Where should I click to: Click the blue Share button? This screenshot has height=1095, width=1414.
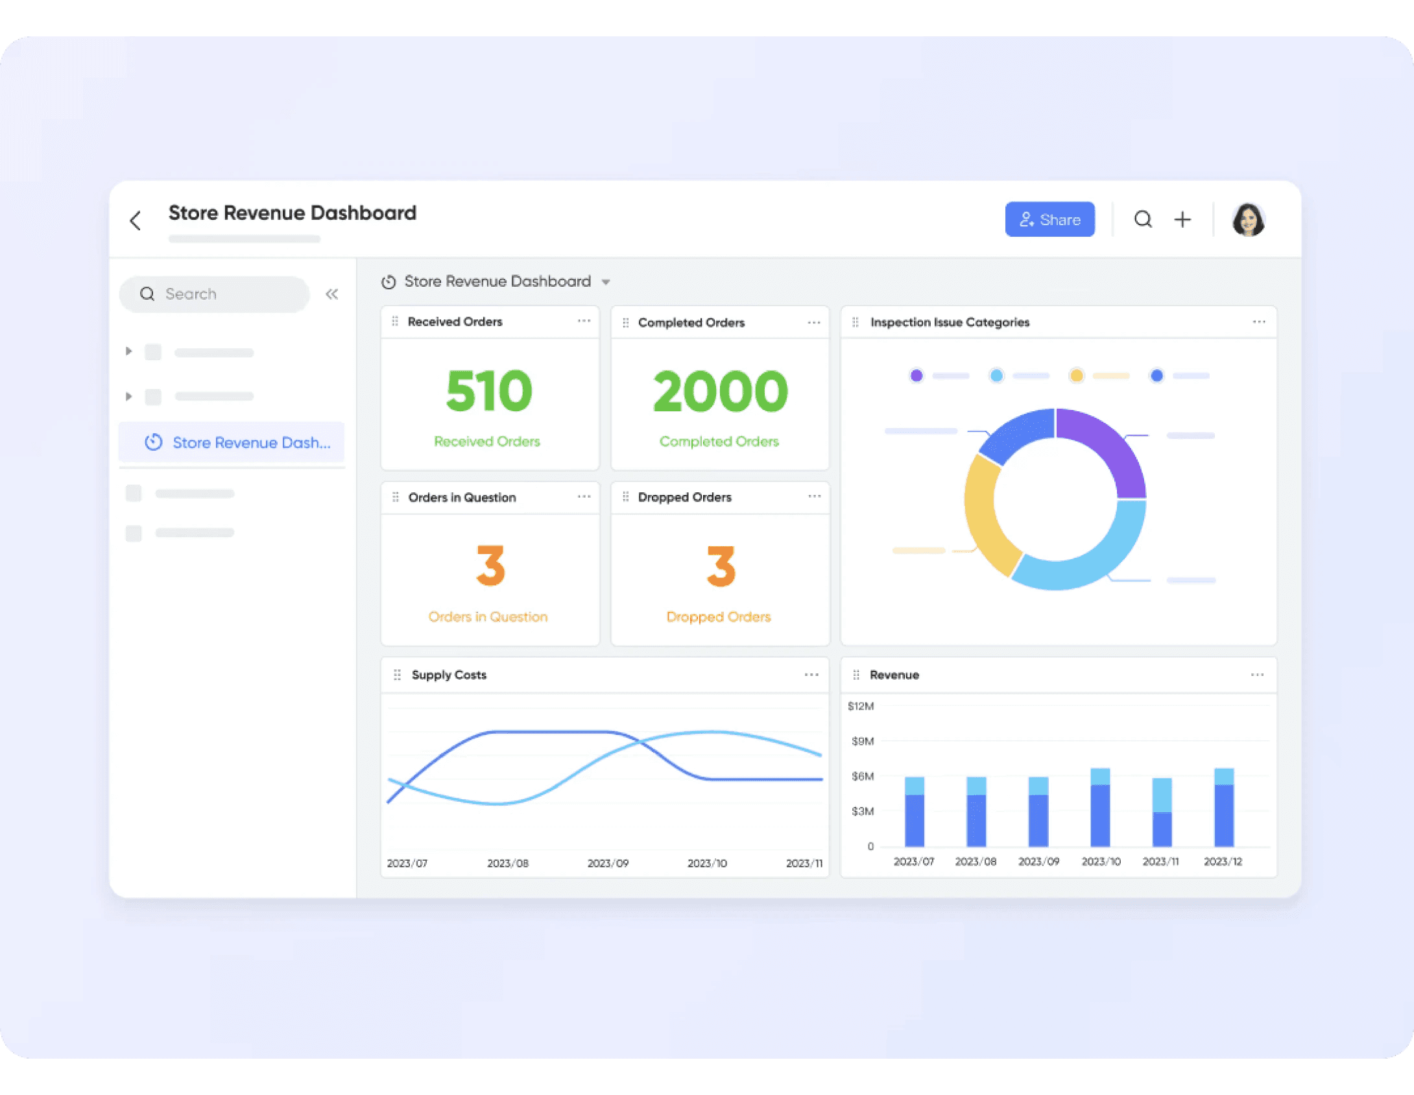point(1049,219)
